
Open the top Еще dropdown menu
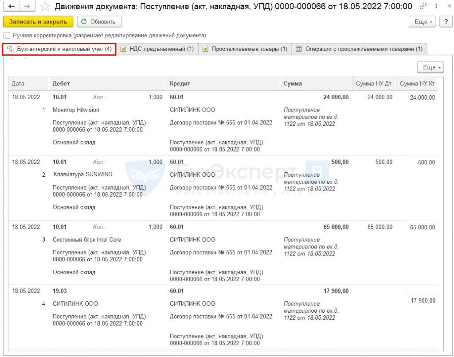coord(422,22)
